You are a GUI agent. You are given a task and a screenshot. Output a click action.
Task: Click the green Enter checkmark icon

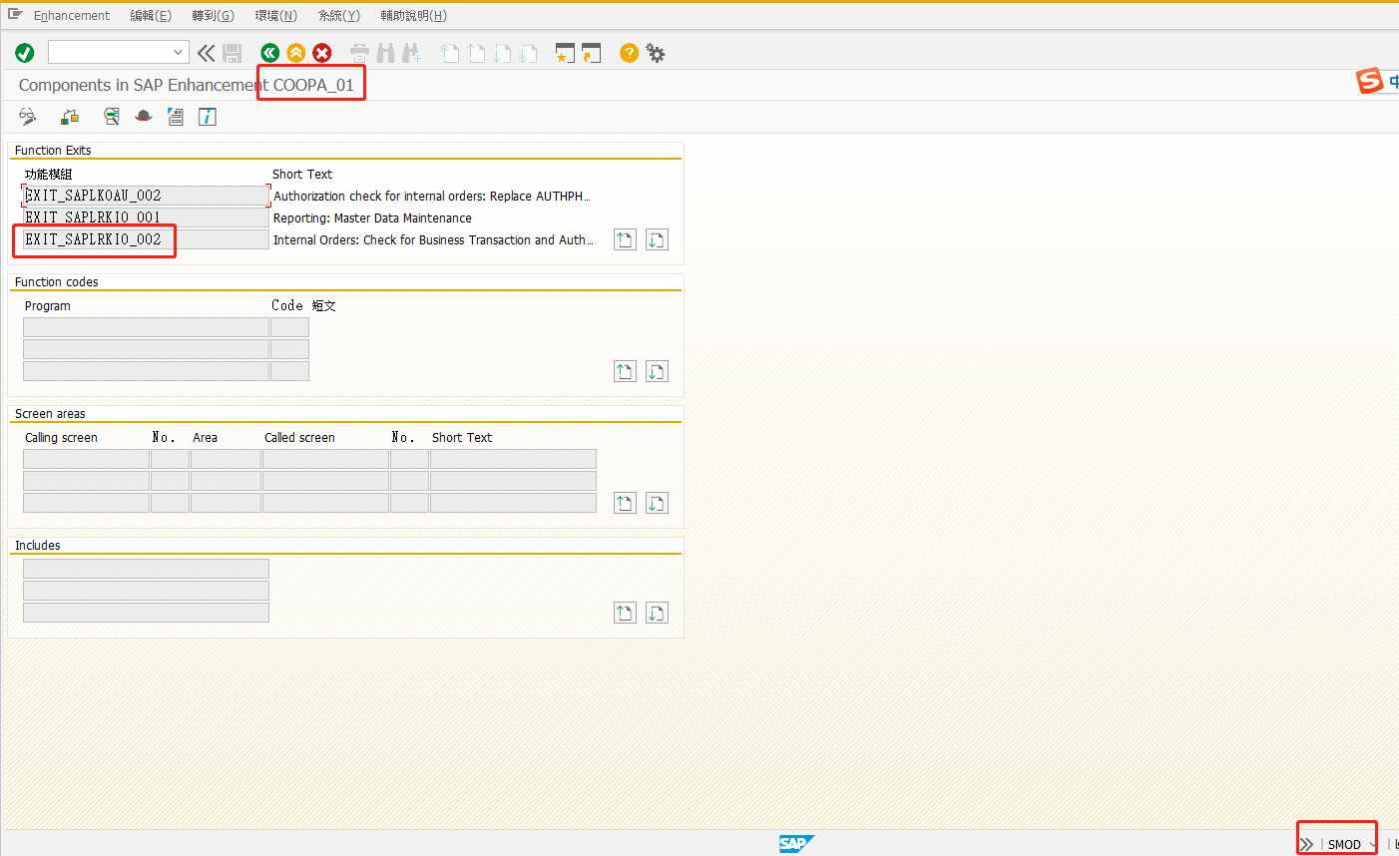[x=24, y=53]
